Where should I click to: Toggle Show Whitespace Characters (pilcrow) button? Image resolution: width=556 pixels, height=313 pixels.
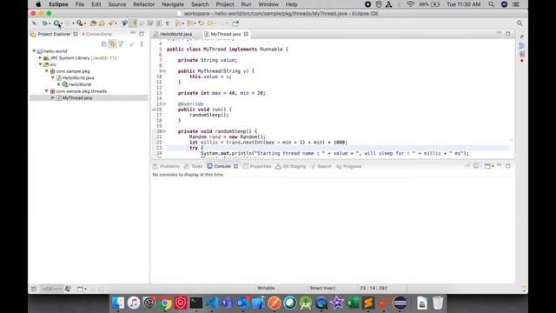[x=167, y=23]
